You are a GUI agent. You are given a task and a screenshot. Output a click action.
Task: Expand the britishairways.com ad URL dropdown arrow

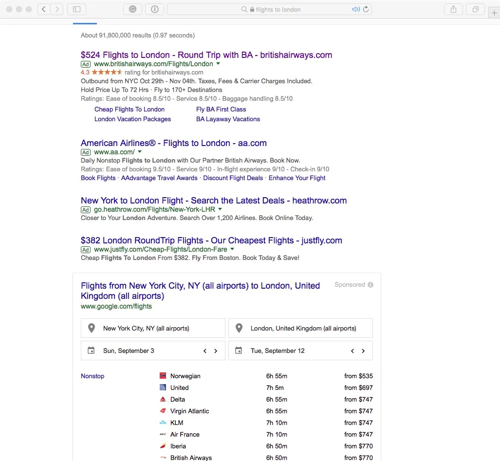218,63
